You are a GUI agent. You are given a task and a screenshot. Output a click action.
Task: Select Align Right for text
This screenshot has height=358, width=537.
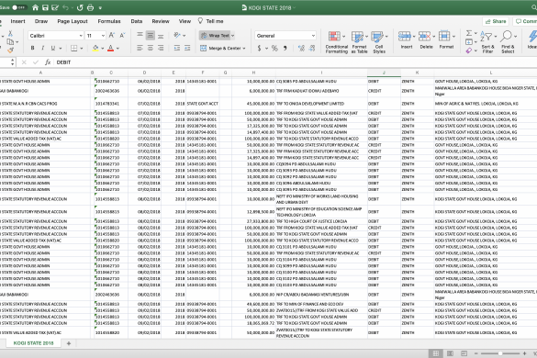161,49
